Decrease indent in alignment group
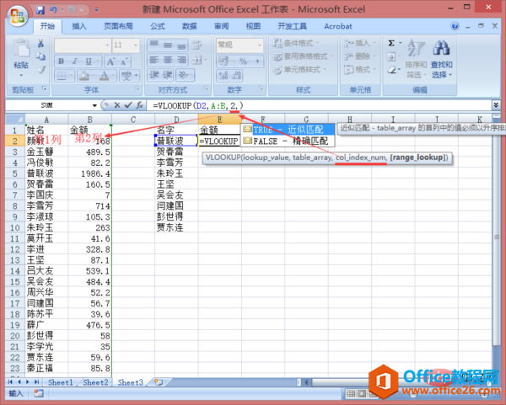Screen dimensions: 506x405 coord(153,75)
